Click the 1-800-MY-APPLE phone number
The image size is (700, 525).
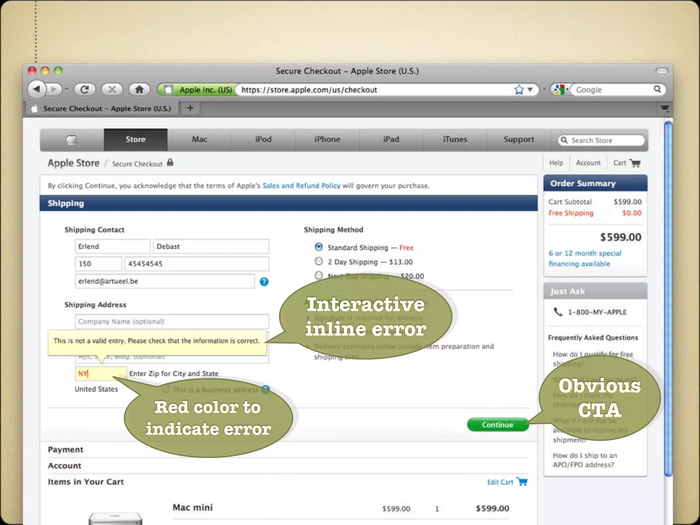click(x=597, y=312)
